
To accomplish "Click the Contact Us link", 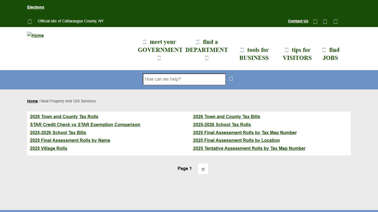I will pyautogui.click(x=298, y=21).
